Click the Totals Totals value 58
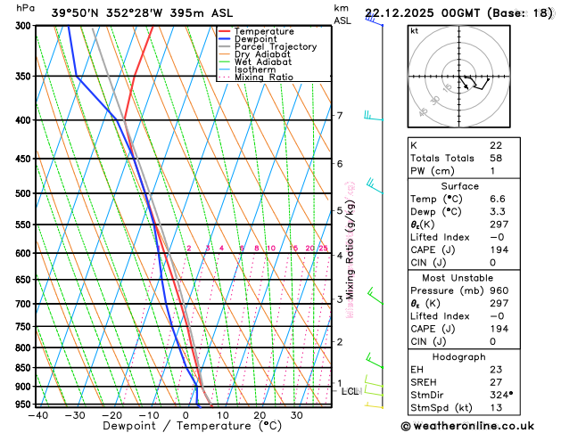The image size is (561, 433). coord(496,159)
